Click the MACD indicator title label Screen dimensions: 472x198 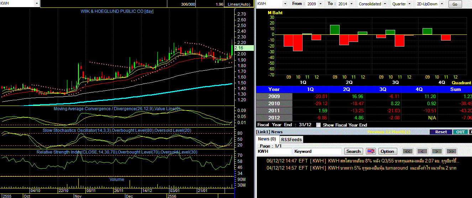pos(117,109)
